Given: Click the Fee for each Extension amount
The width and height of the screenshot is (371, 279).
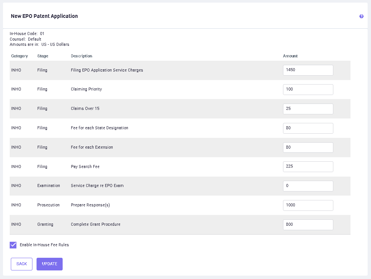Looking at the screenshot, I should [308, 148].
